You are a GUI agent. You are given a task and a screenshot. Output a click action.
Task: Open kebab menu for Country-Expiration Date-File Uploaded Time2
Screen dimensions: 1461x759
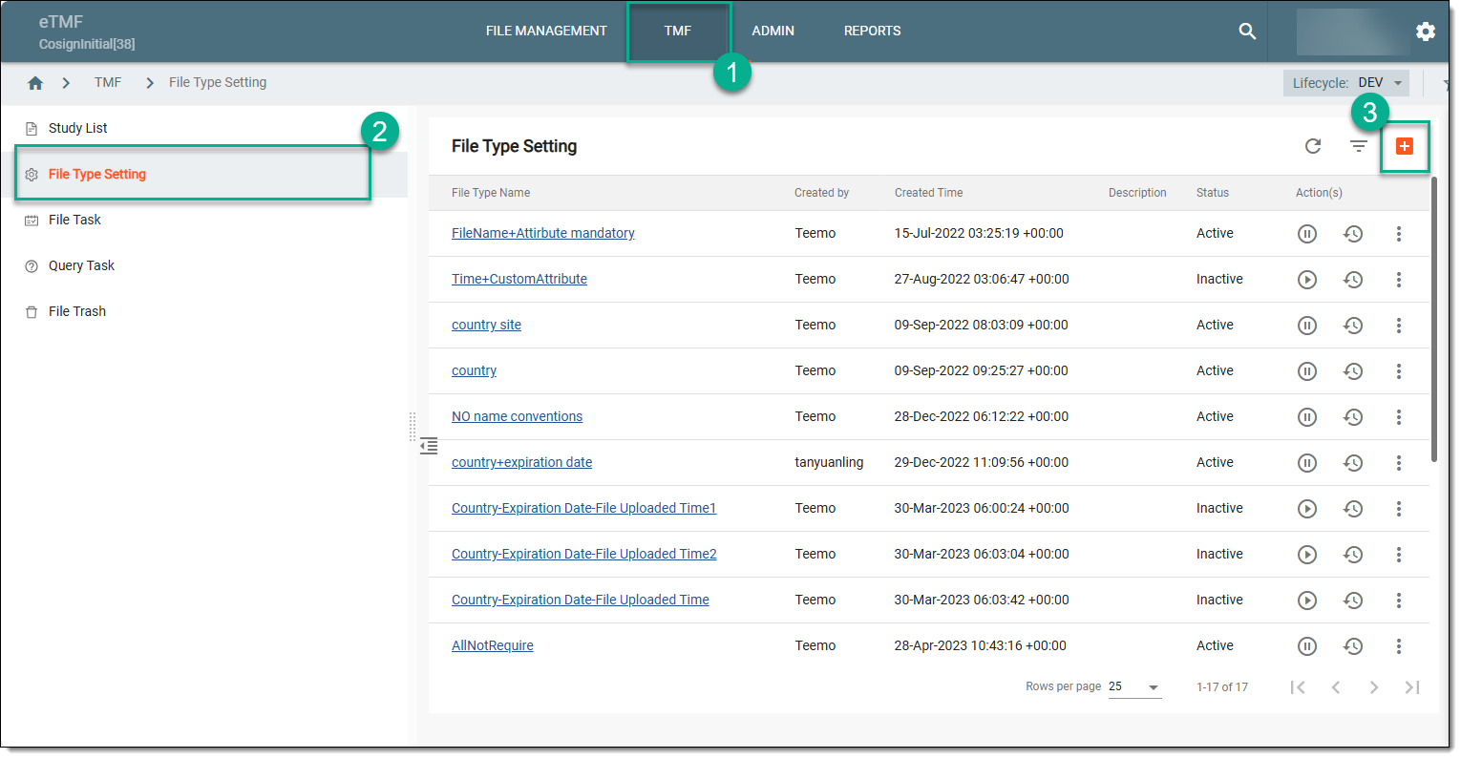pyautogui.click(x=1399, y=555)
